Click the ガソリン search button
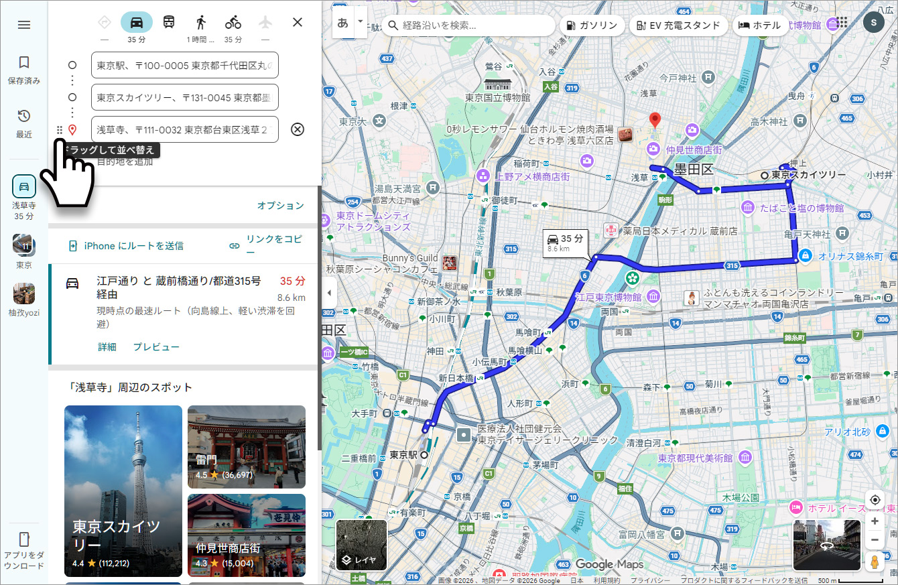 tap(592, 25)
